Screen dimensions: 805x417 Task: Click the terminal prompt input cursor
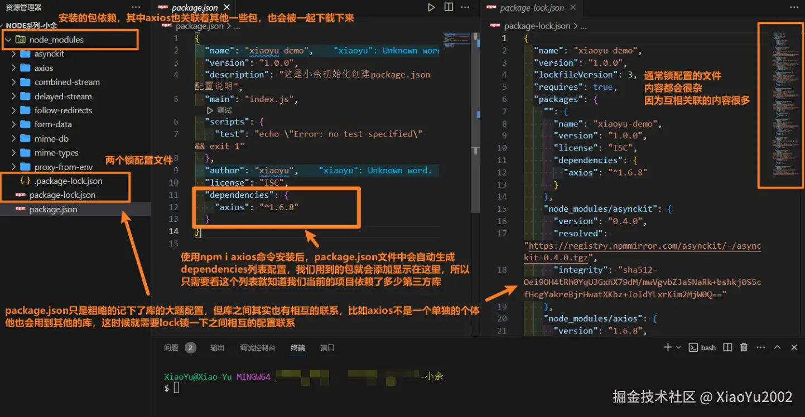pyautogui.click(x=176, y=387)
